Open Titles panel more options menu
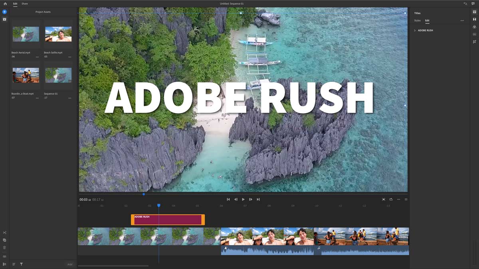This screenshot has width=479, height=269. 462,20
